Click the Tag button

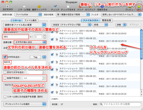35,57
